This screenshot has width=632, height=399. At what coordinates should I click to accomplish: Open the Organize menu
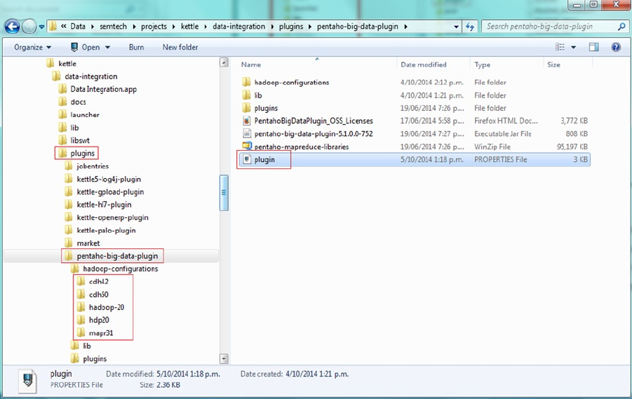point(33,47)
